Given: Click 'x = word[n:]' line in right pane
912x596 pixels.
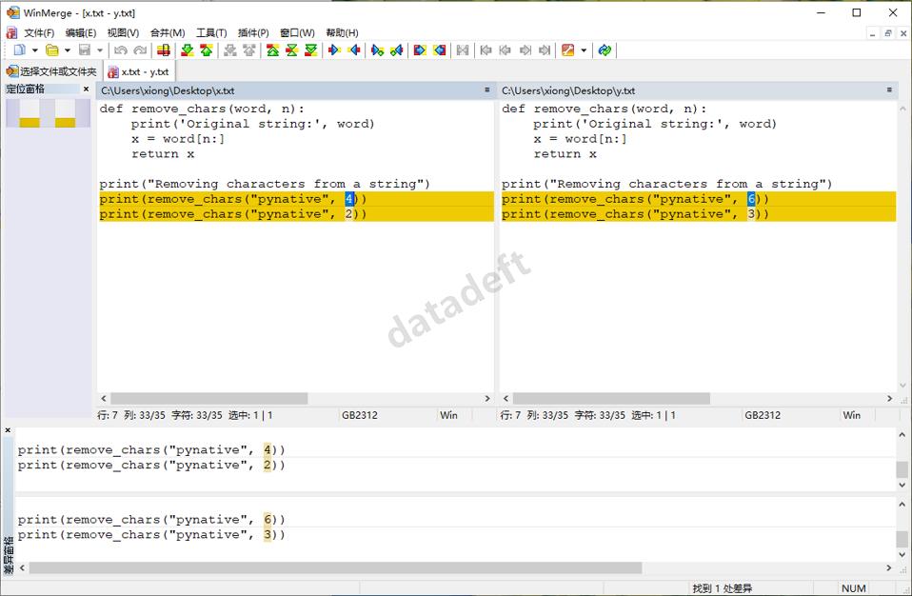Looking at the screenshot, I should point(581,139).
